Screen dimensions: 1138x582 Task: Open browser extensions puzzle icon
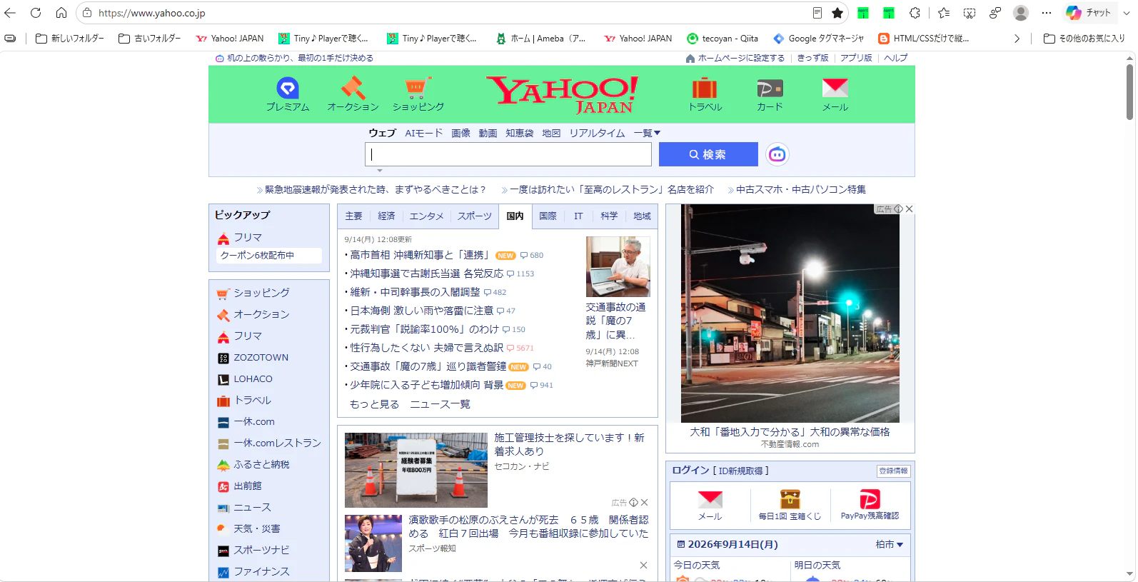pos(915,13)
